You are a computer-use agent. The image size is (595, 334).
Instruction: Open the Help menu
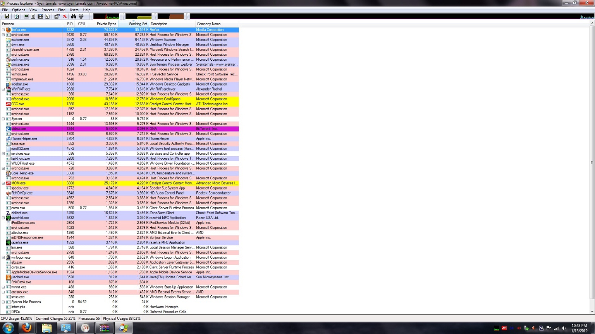pos(86,10)
